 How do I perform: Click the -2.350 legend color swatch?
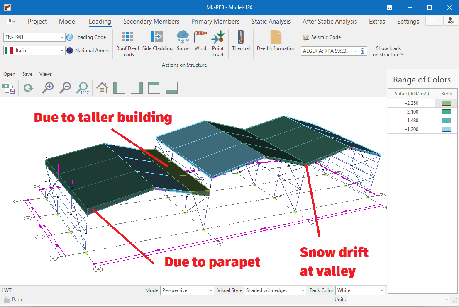click(447, 103)
